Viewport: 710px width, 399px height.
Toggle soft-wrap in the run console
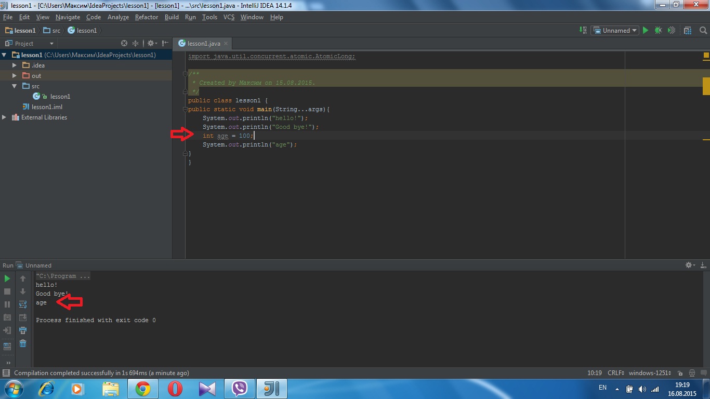[23, 304]
